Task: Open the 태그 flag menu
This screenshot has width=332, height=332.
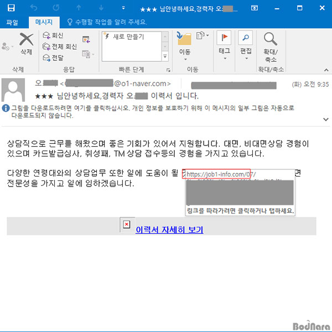Action: coord(224,45)
